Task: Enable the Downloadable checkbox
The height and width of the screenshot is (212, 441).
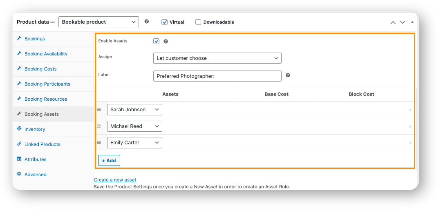Action: [x=198, y=22]
